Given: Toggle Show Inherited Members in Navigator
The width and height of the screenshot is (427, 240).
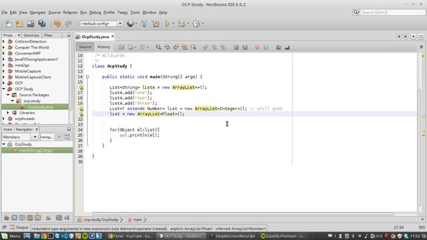Looking at the screenshot, I should tap(7, 218).
